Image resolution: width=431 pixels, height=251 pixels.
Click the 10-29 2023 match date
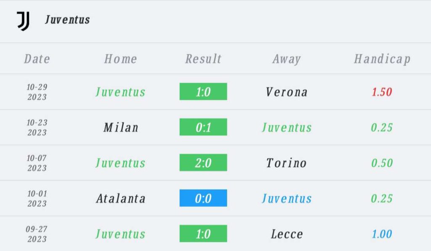pyautogui.click(x=37, y=92)
